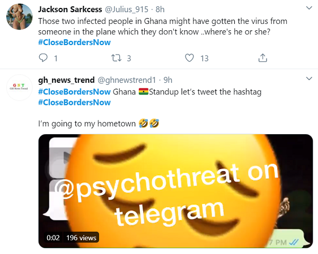The image size is (318, 254).
Task: Like the tweet with 13 likes
Action: click(189, 58)
